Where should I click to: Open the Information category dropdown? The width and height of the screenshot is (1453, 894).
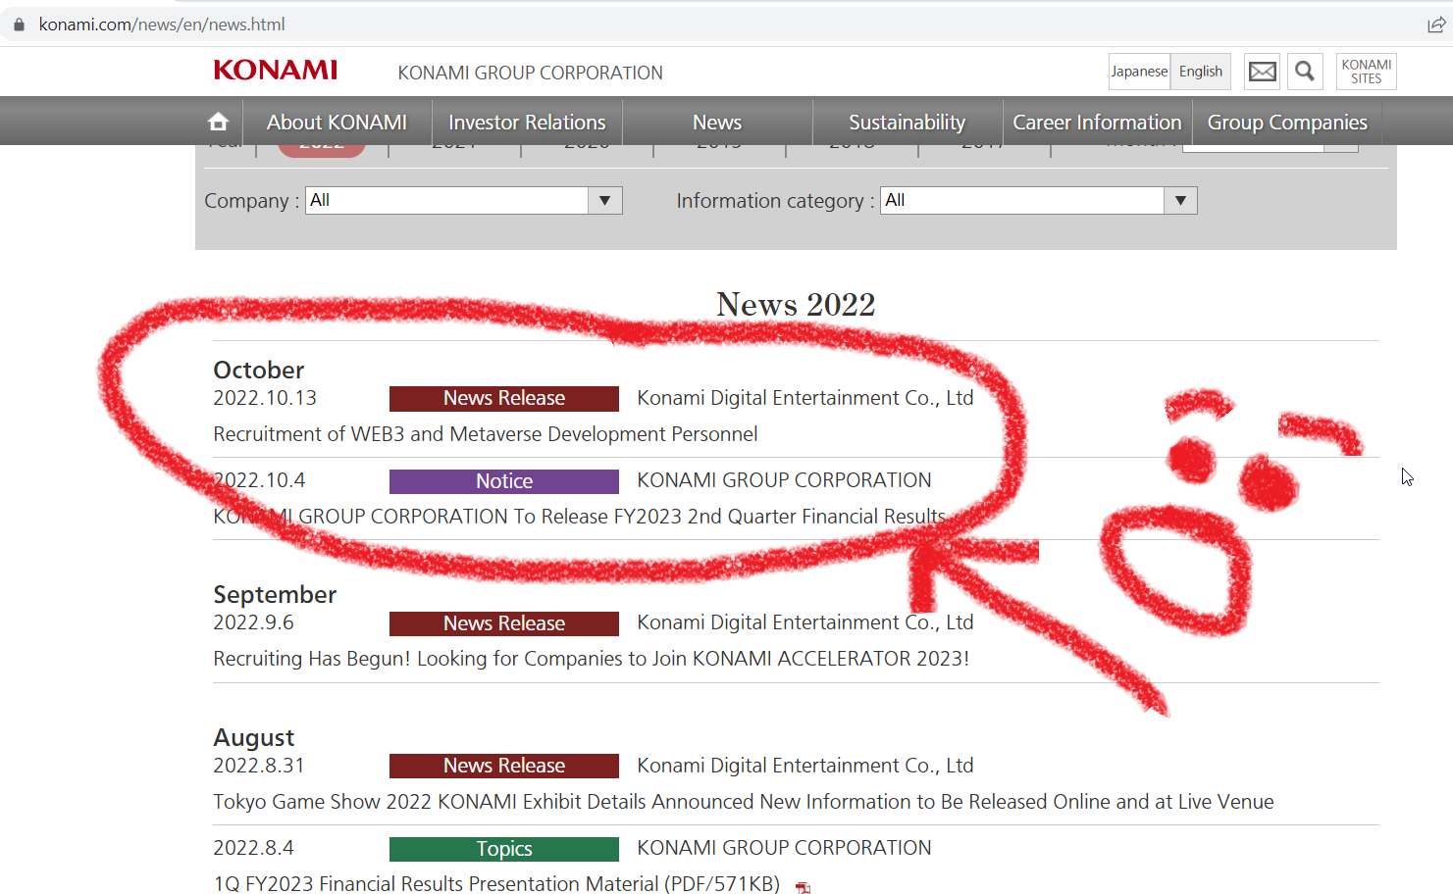click(1039, 200)
